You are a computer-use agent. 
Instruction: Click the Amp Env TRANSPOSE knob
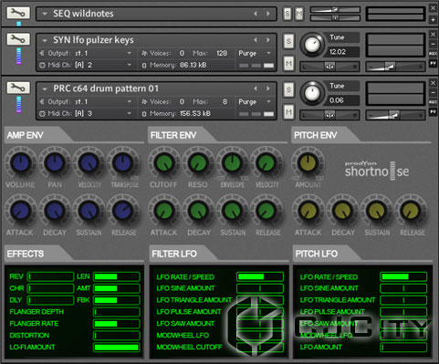pyautogui.click(x=123, y=162)
